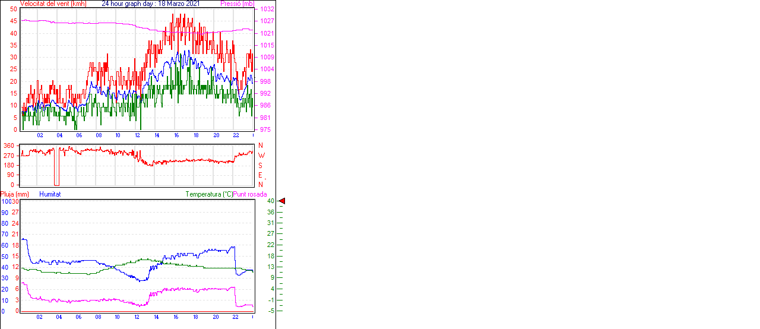The width and height of the screenshot is (760, 329).
Task: Click the blue 100 value on humidity axis
Action: (x=5, y=201)
